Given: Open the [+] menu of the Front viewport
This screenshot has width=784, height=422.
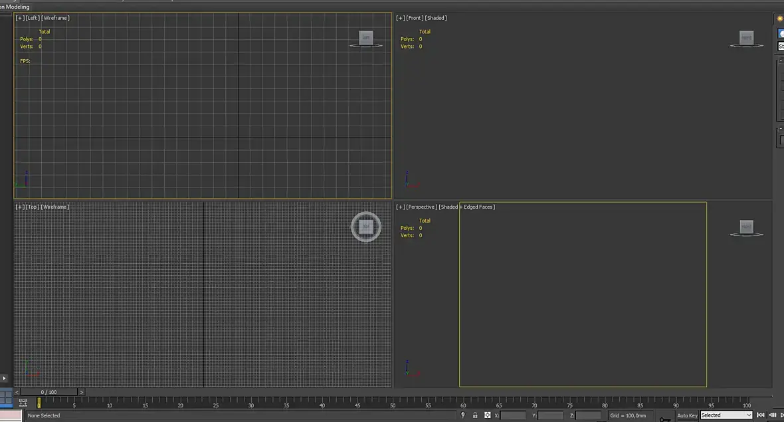Looking at the screenshot, I should (401, 18).
